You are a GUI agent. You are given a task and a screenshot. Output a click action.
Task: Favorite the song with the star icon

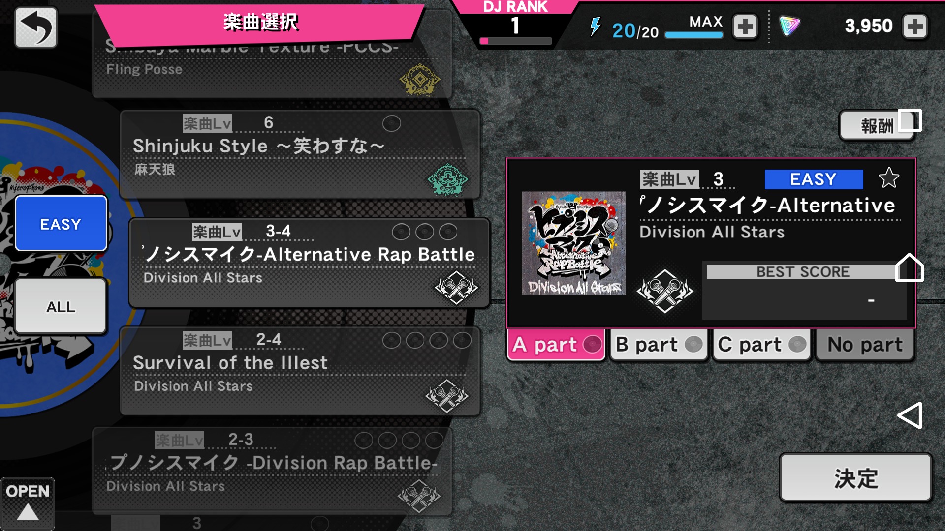(x=889, y=178)
